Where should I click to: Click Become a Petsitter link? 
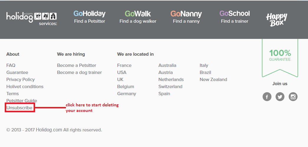[x=77, y=65]
